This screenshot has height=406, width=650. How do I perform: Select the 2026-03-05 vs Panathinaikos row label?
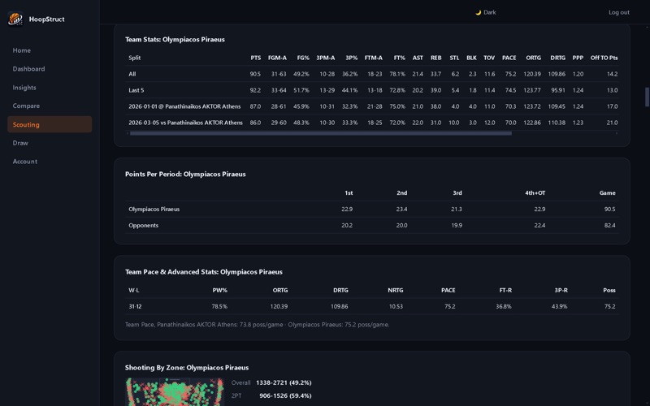pyautogui.click(x=185, y=123)
